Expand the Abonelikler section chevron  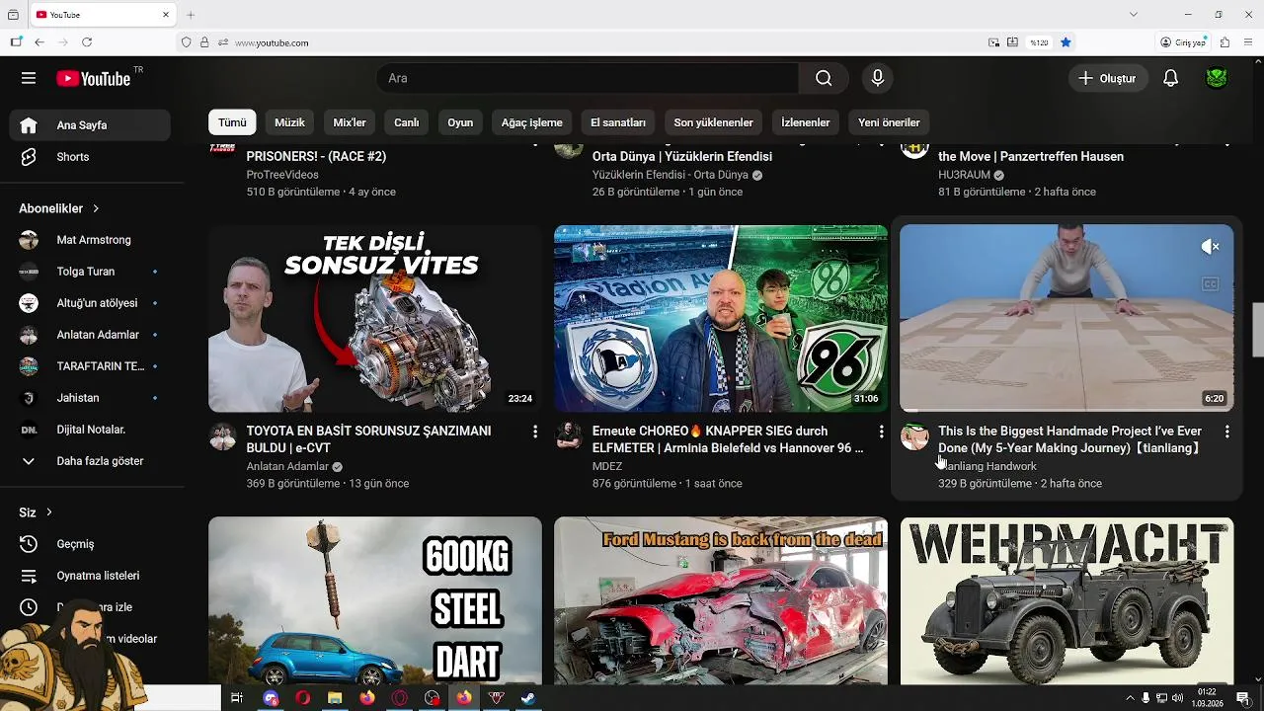click(x=96, y=208)
